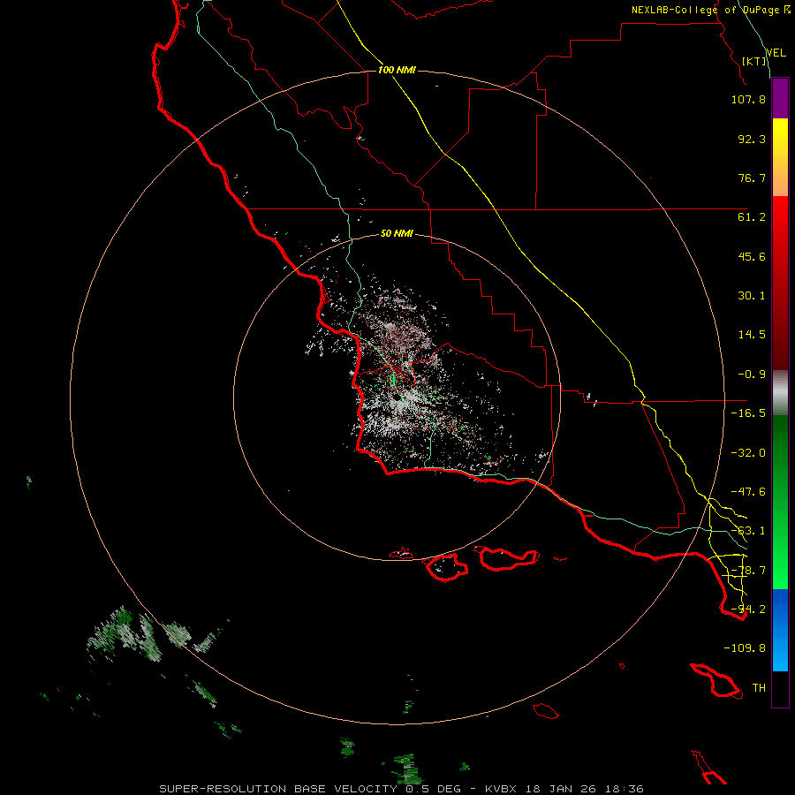Click the [KT] units label

(x=754, y=61)
